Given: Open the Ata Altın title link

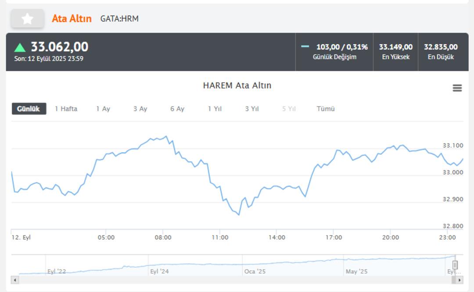Looking at the screenshot, I should point(72,19).
